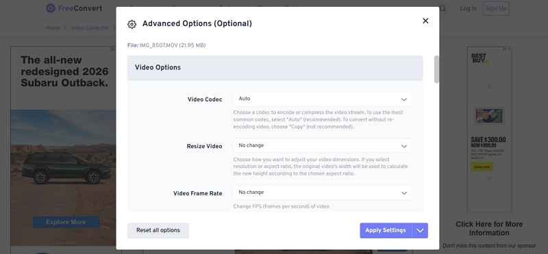The width and height of the screenshot is (548, 254).
Task: Open Video Converter breadcrumb link
Action: [x=90, y=28]
